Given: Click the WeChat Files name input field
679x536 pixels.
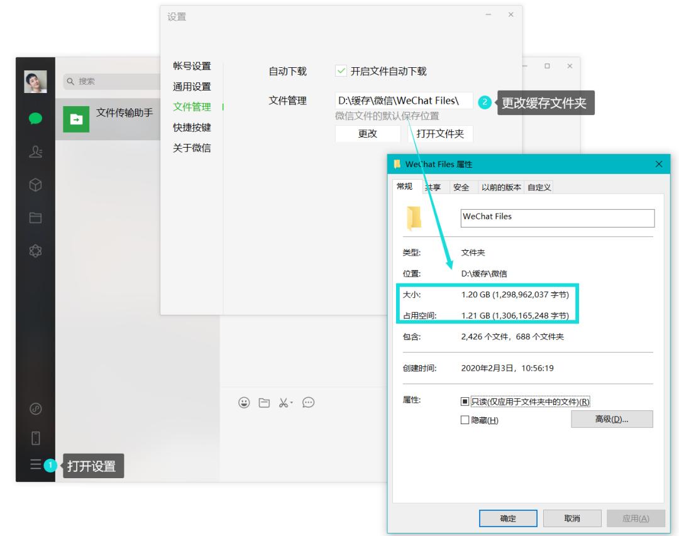Looking at the screenshot, I should click(557, 218).
